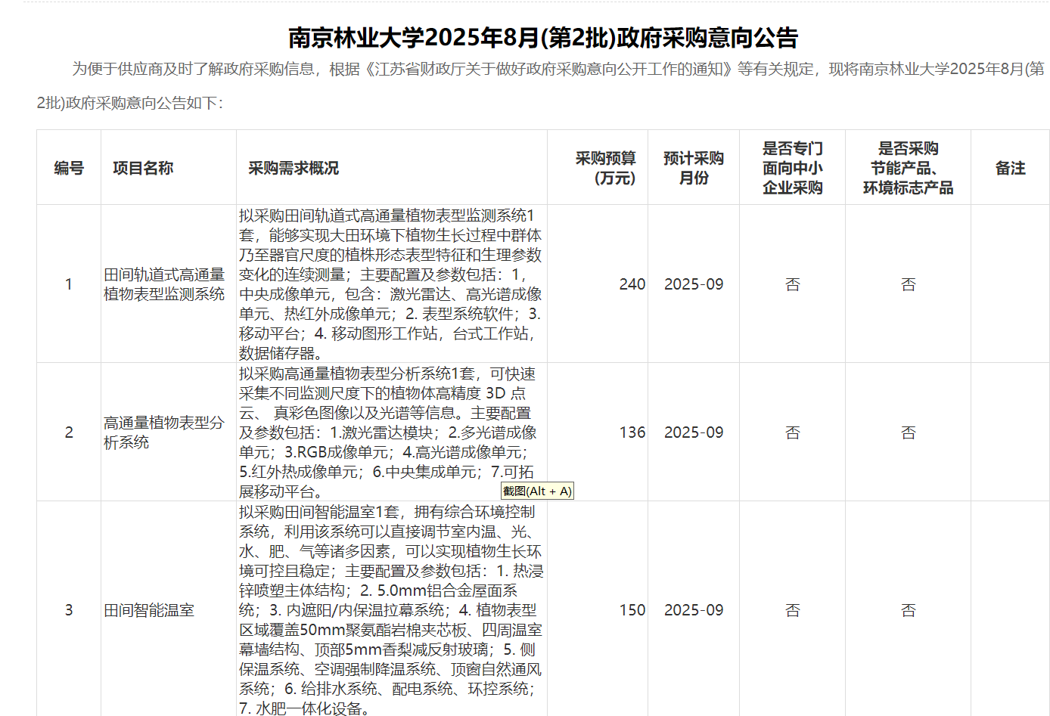Viewport: 1050px width, 716px height.
Task: Select project name 田间智能温室
Action: pyautogui.click(x=149, y=610)
